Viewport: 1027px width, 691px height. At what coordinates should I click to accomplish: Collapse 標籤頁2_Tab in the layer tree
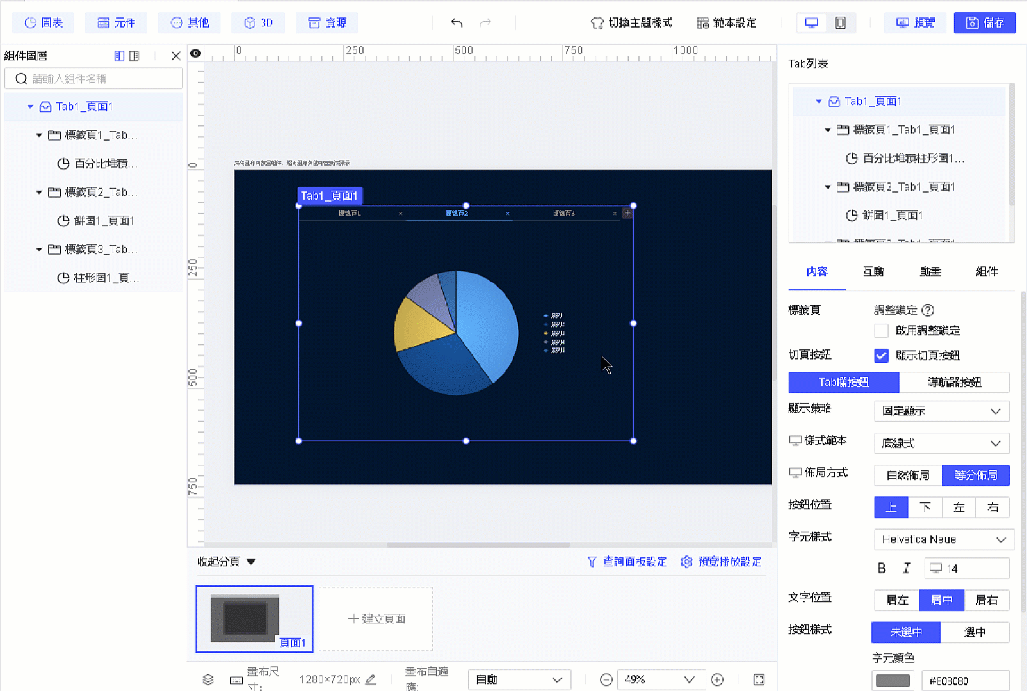coord(39,193)
